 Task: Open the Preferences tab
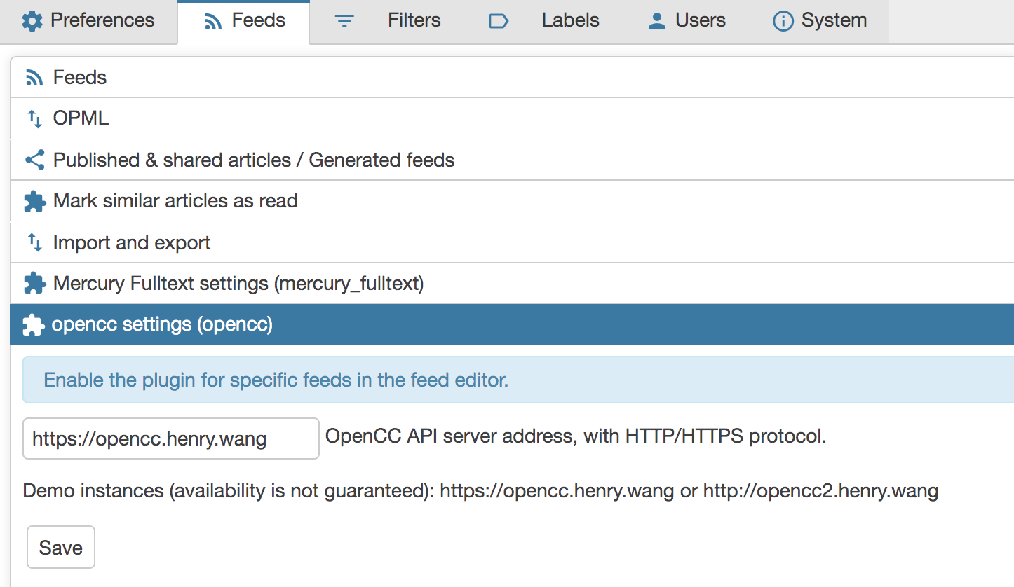tap(88, 22)
